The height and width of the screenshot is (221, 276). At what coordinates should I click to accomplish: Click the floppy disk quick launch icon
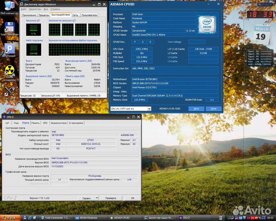point(25,218)
